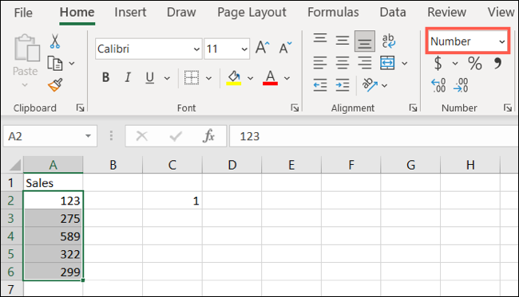The height and width of the screenshot is (297, 519).
Task: Expand Paste options arrow
Action: point(26,85)
